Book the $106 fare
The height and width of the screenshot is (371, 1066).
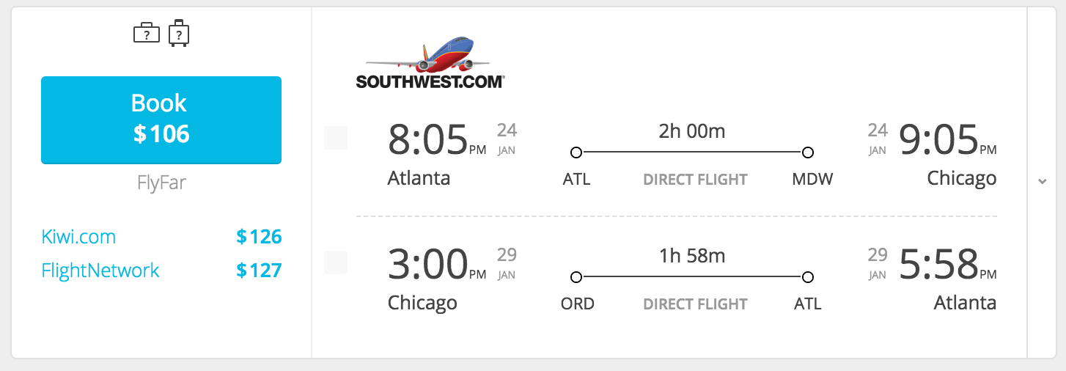[161, 120]
